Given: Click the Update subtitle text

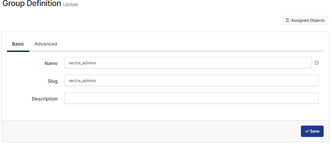Looking at the screenshot, I should (71, 5).
